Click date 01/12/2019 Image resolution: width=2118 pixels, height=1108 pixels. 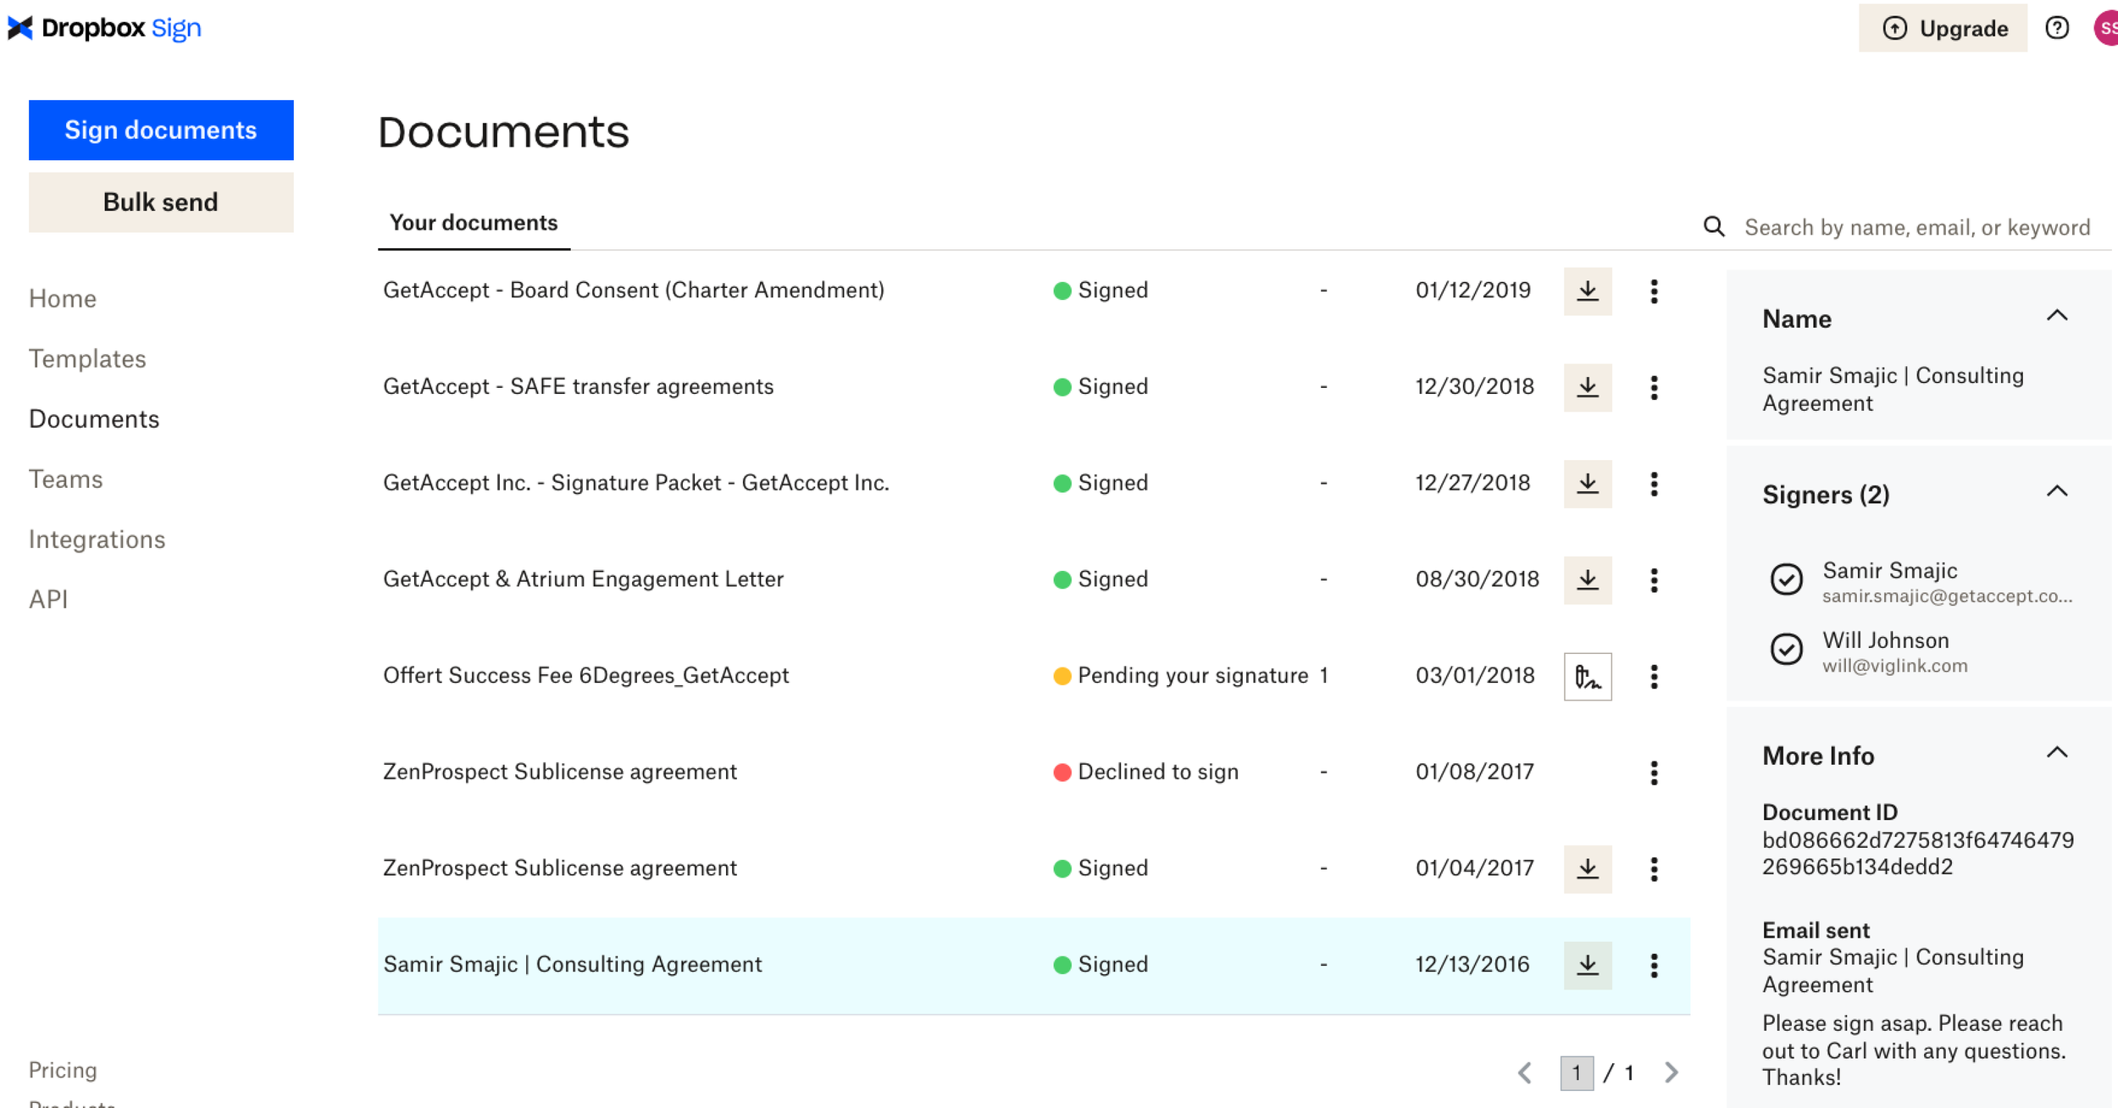point(1473,291)
